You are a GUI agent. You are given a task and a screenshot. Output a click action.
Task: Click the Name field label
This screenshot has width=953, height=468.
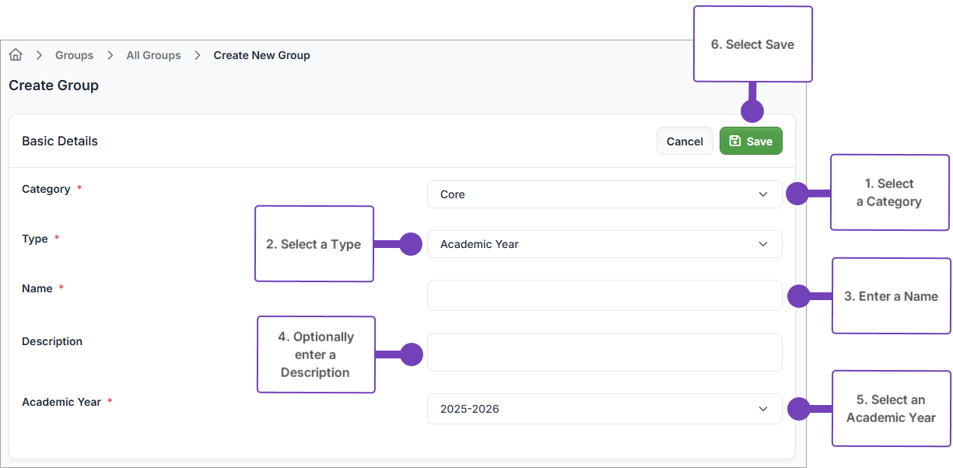[37, 288]
